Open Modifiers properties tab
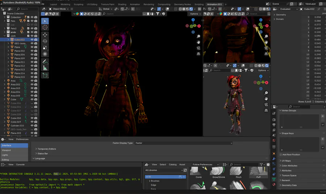Viewport: 326px width, 194px height. (x=274, y=159)
